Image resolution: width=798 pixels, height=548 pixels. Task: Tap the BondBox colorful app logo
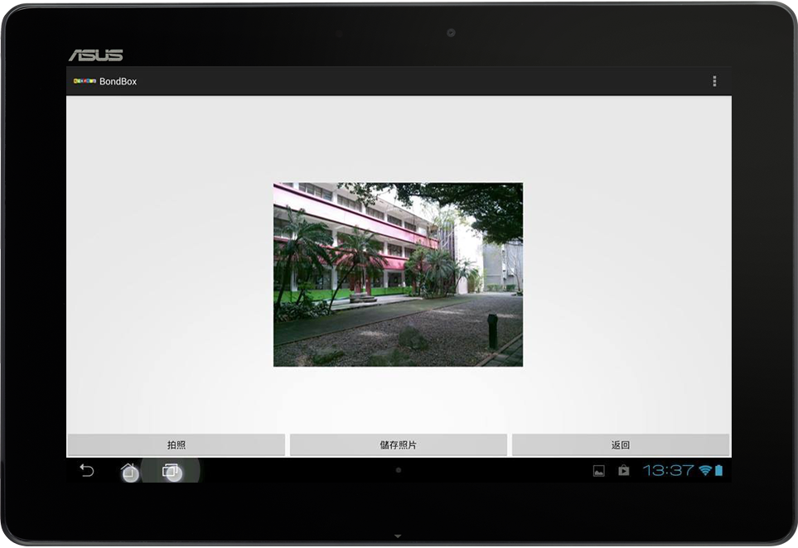click(x=85, y=81)
